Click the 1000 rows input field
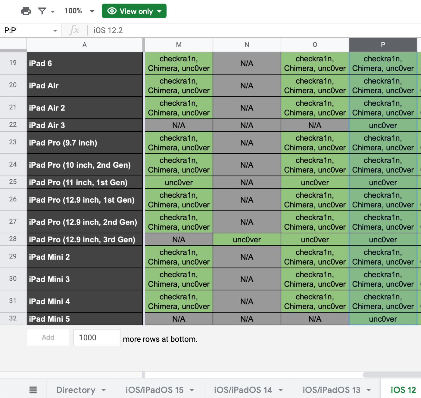 point(97,338)
